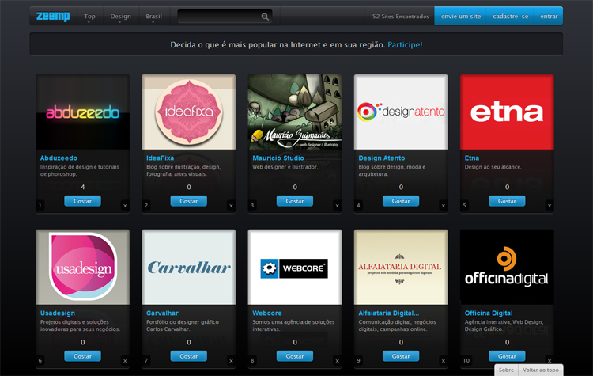Like Webcore with its Gostar button

pos(295,356)
